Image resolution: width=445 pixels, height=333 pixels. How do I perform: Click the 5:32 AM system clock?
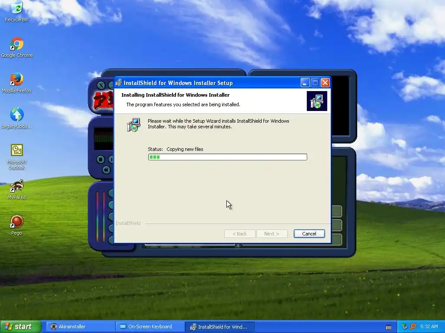coord(429,326)
